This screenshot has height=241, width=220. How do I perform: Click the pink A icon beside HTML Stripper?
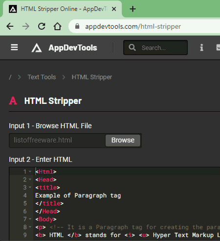pyautogui.click(x=13, y=100)
